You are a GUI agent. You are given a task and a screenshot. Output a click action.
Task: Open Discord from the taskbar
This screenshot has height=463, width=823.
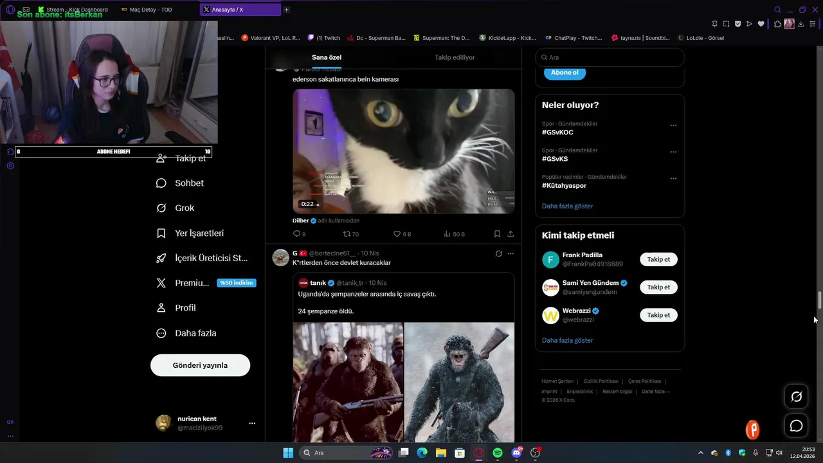516,453
